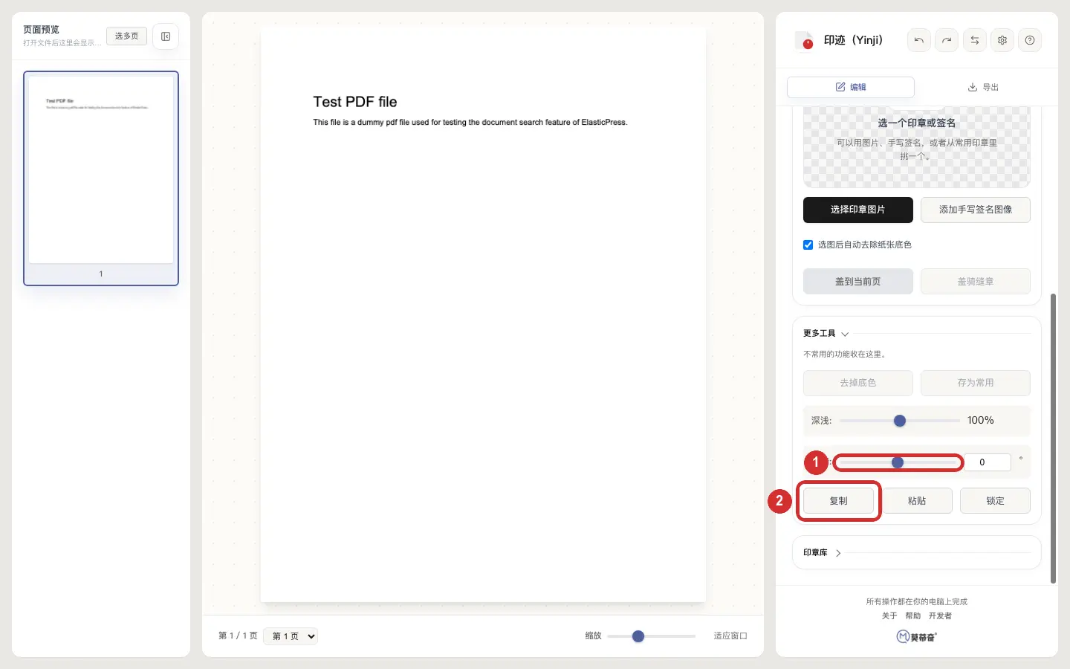
Task: Click the 适应窗口 button
Action: tap(730, 636)
